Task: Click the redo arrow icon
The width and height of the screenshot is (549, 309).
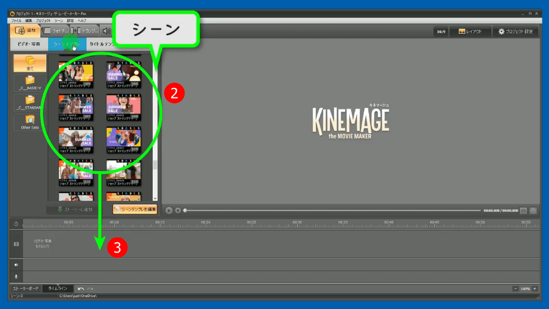Action: pyautogui.click(x=90, y=289)
